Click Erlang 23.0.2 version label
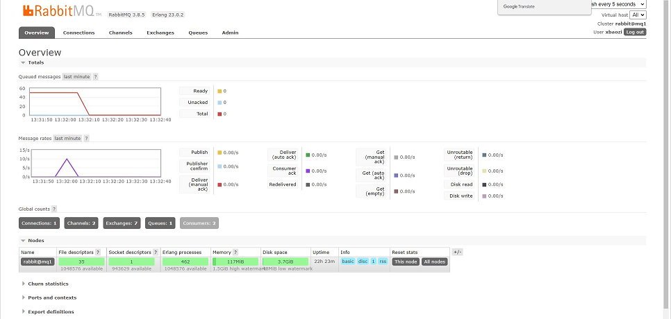Viewport: 671px width, 319px height. 167,15
